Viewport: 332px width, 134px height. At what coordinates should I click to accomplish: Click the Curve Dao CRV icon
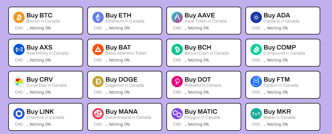click(x=19, y=82)
